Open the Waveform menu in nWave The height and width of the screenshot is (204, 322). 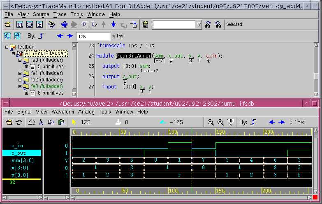pyautogui.click(x=63, y=112)
